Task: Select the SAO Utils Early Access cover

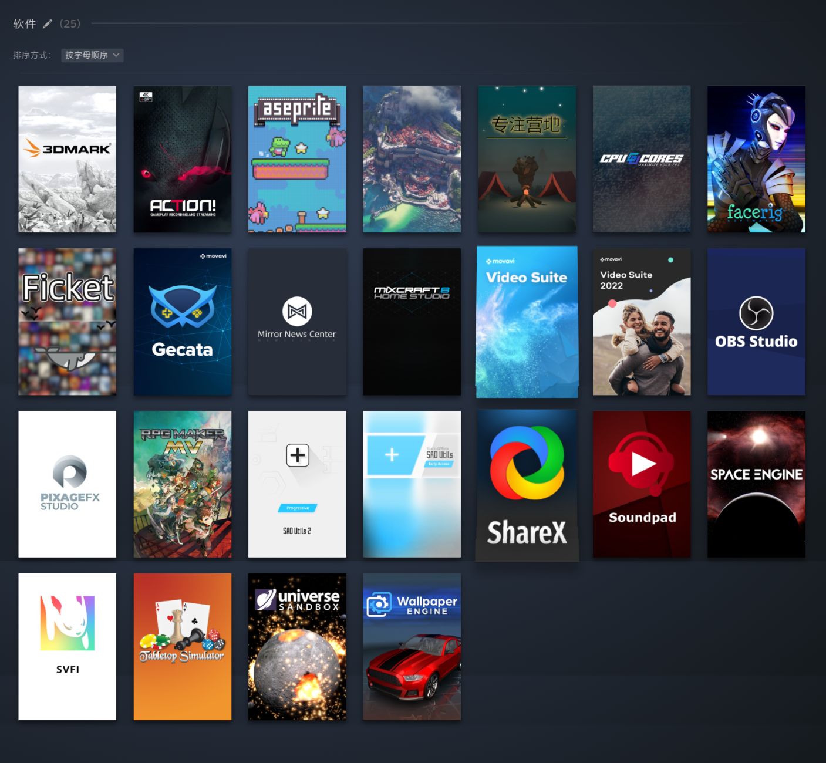Action: coord(412,484)
